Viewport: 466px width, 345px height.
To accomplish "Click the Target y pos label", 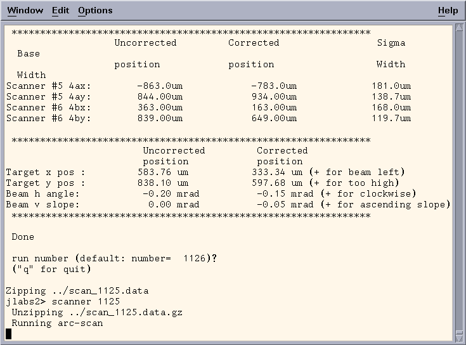I will point(45,183).
